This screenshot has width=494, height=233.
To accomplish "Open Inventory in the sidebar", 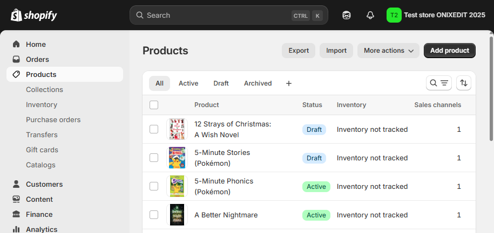I will pyautogui.click(x=42, y=104).
